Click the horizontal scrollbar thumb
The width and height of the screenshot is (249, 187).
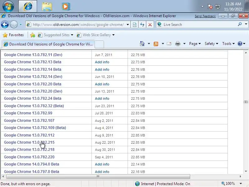(98, 176)
